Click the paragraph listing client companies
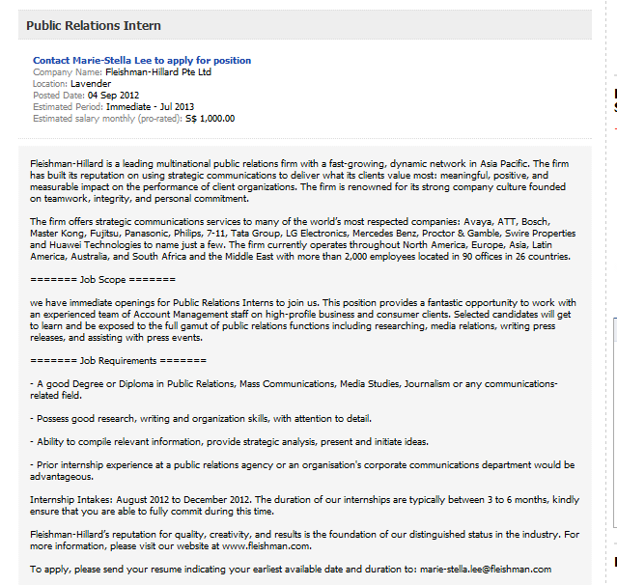 pyautogui.click(x=302, y=239)
